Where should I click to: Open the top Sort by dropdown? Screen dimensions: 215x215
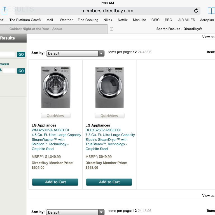pyautogui.click(x=75, y=53)
